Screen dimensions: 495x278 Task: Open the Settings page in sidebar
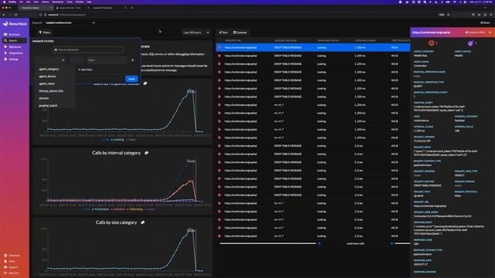tap(15, 59)
